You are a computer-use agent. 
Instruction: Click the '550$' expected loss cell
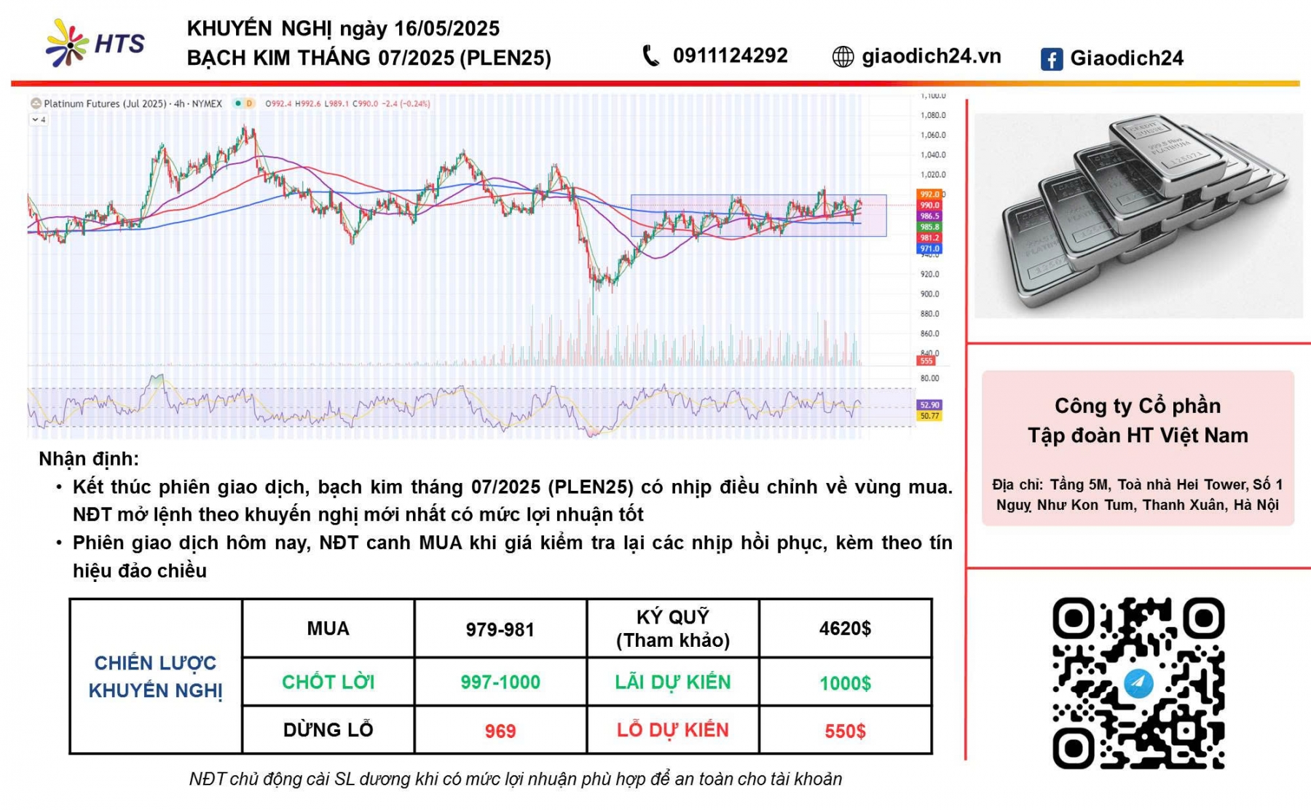(845, 731)
